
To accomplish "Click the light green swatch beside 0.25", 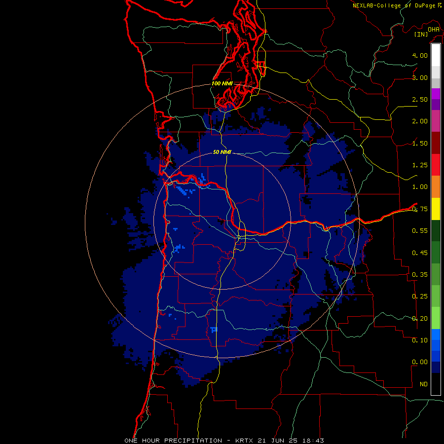I will pyautogui.click(x=436, y=296).
